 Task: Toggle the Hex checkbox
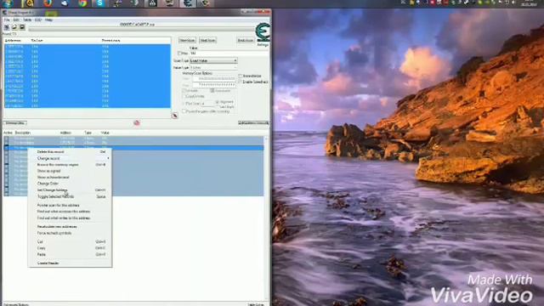pyautogui.click(x=179, y=54)
